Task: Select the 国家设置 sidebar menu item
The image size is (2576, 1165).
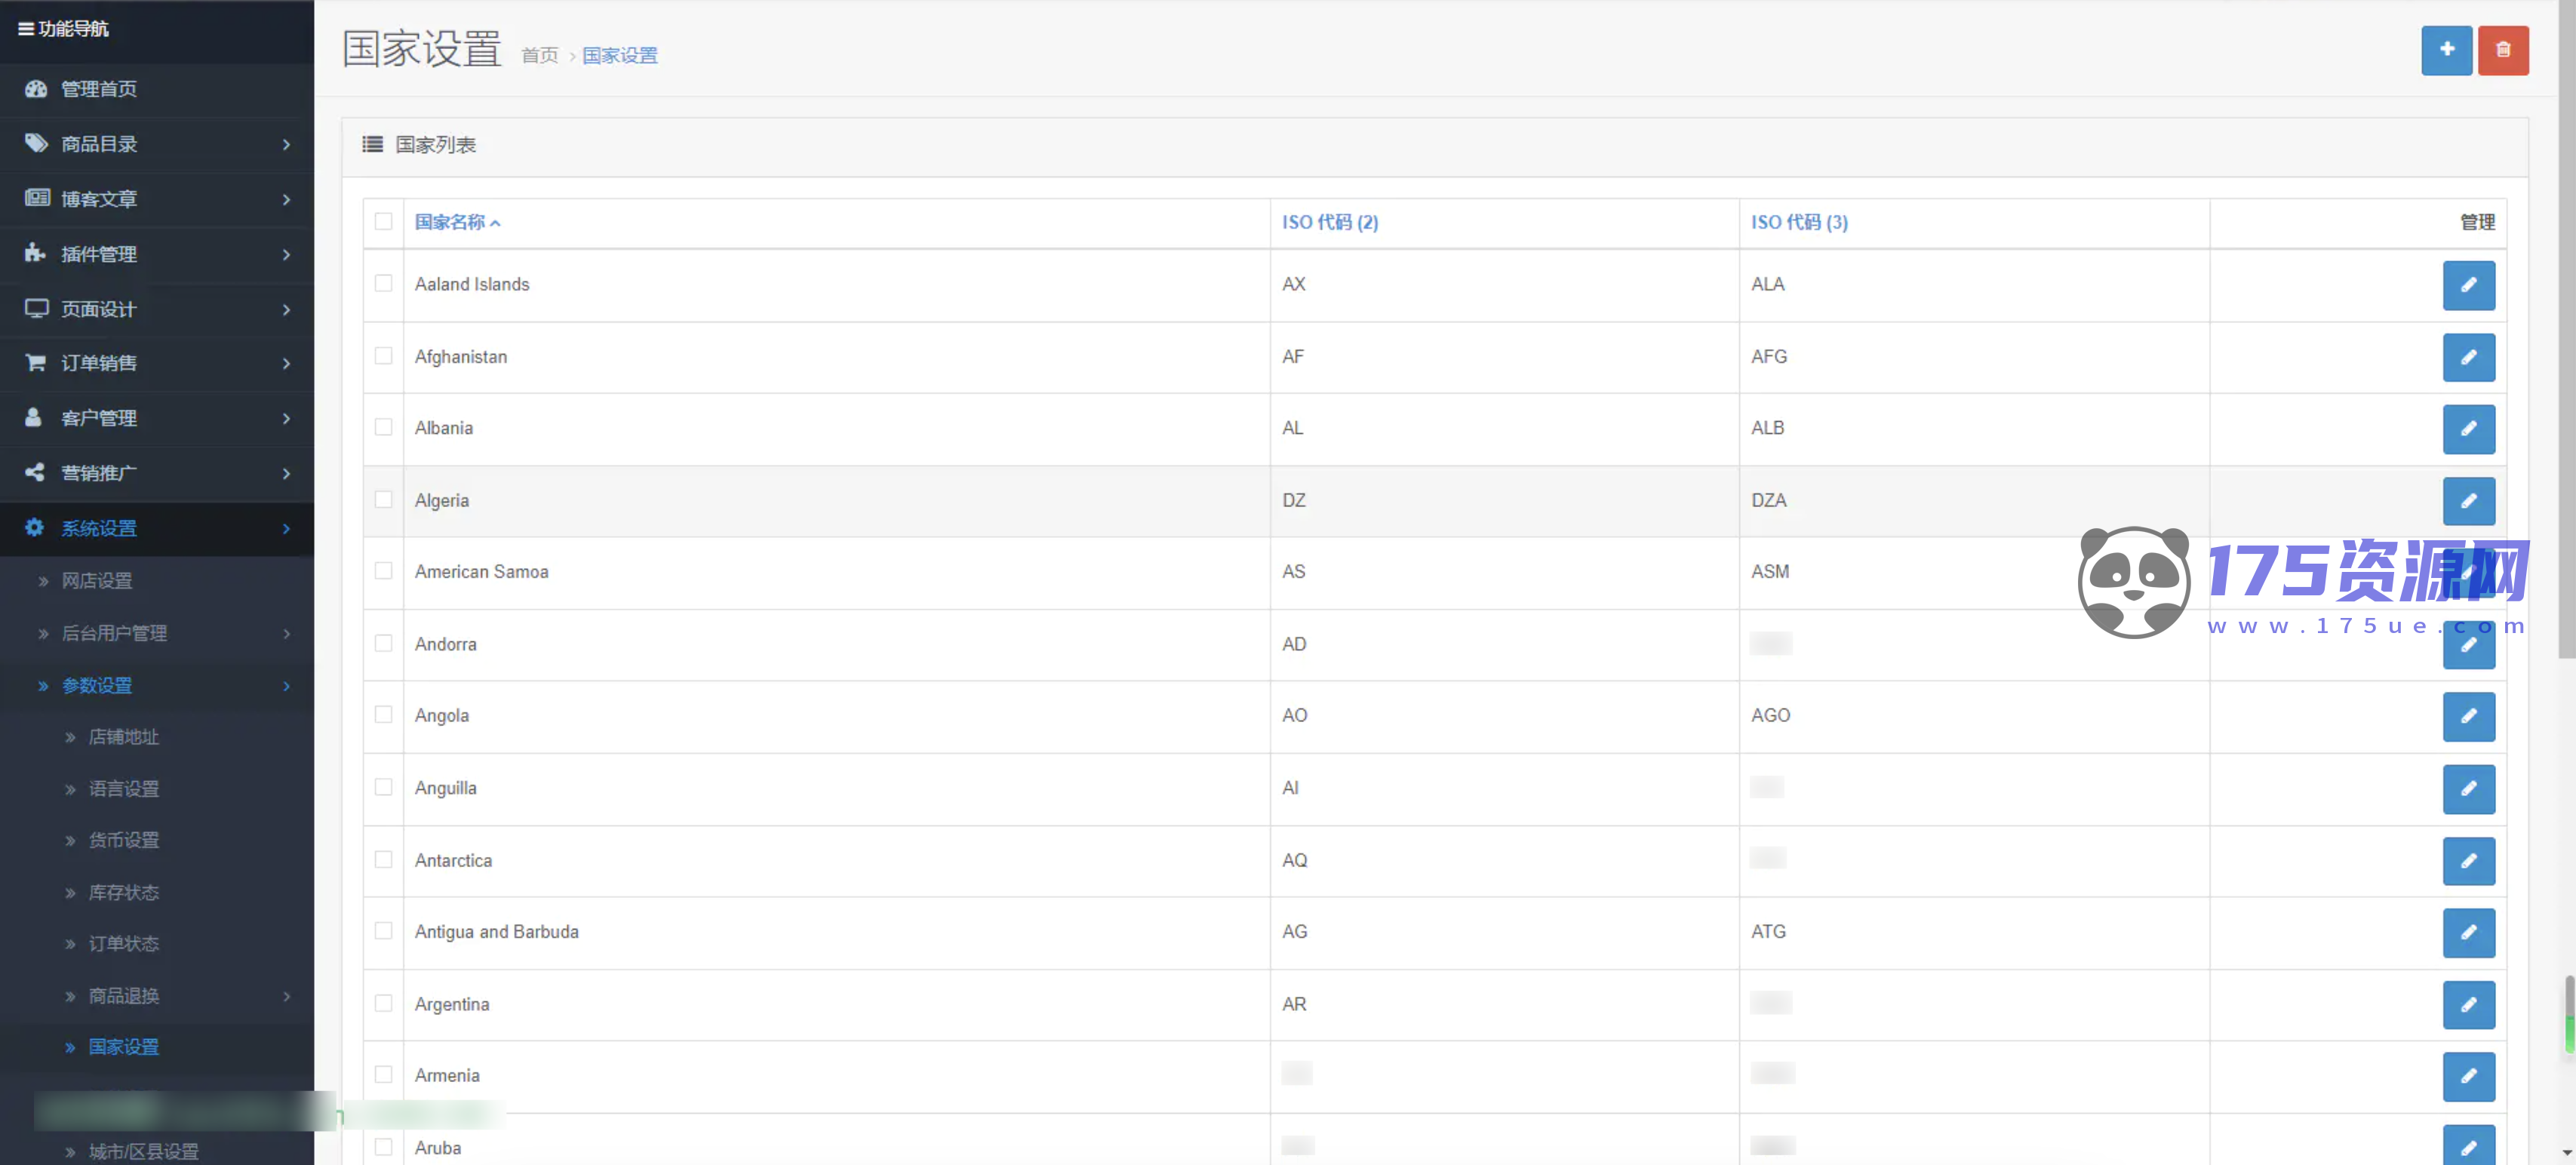Action: coord(124,1047)
